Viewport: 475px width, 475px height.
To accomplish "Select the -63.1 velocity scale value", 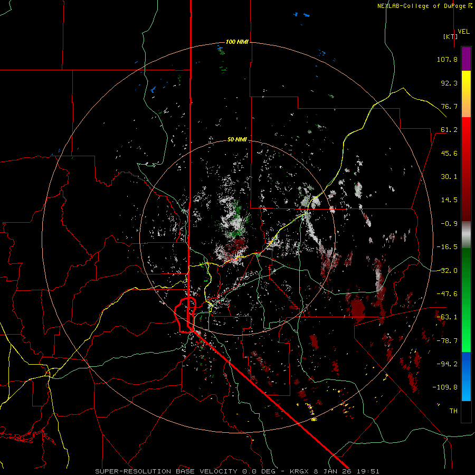I will [x=447, y=317].
